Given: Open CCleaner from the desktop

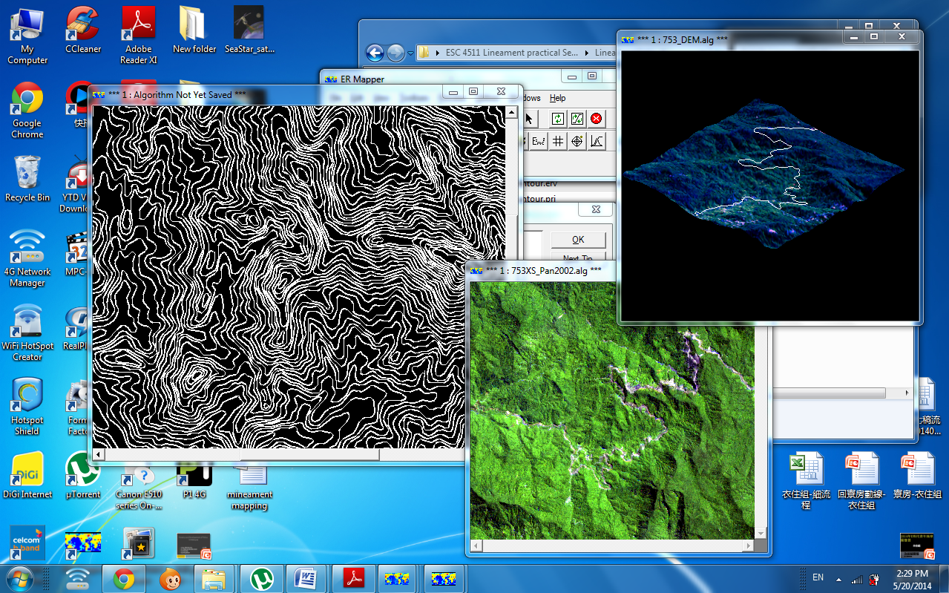Looking at the screenshot, I should [82, 24].
